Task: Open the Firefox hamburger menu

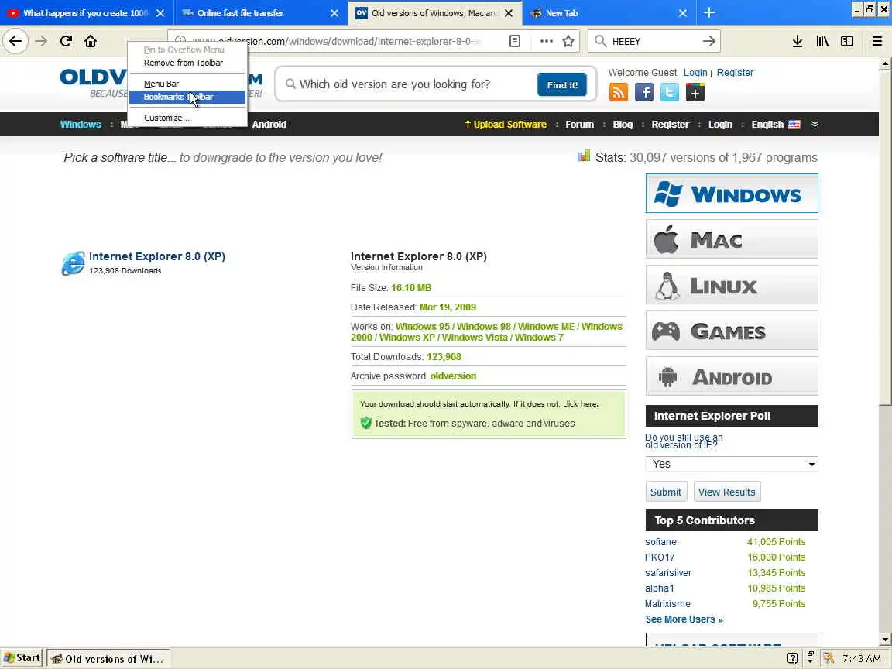Action: click(877, 41)
